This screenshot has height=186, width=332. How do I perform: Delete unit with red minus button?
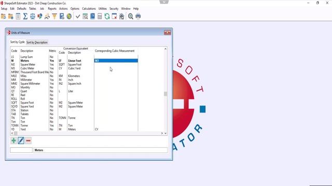click(x=29, y=141)
